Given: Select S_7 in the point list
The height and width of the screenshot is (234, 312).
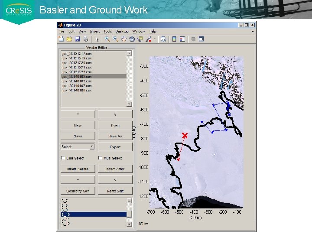Looking at the screenshot, I should pos(94,201).
